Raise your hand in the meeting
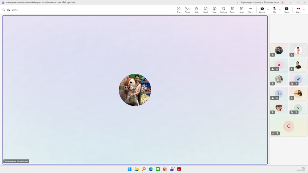Screen dimensions: 308x173 click(197, 10)
